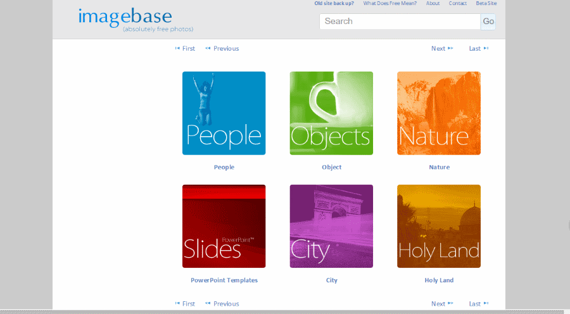Open the About page link
The height and width of the screenshot is (314, 570).
point(433,3)
